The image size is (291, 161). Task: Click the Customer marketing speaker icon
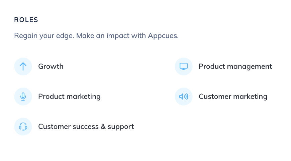(x=184, y=97)
